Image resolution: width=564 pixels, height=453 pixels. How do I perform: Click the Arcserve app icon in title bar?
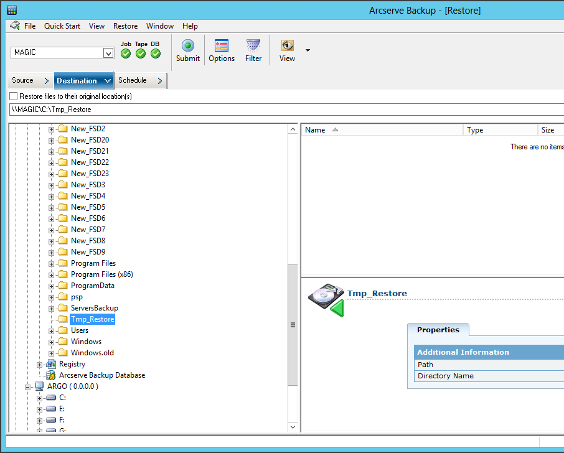[12, 10]
